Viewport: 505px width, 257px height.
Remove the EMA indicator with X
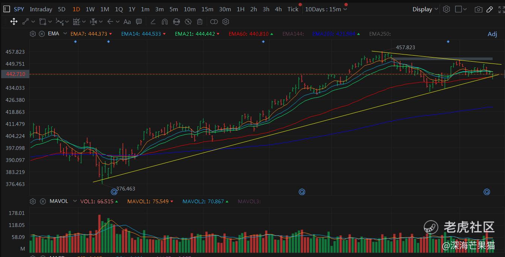click(42, 34)
